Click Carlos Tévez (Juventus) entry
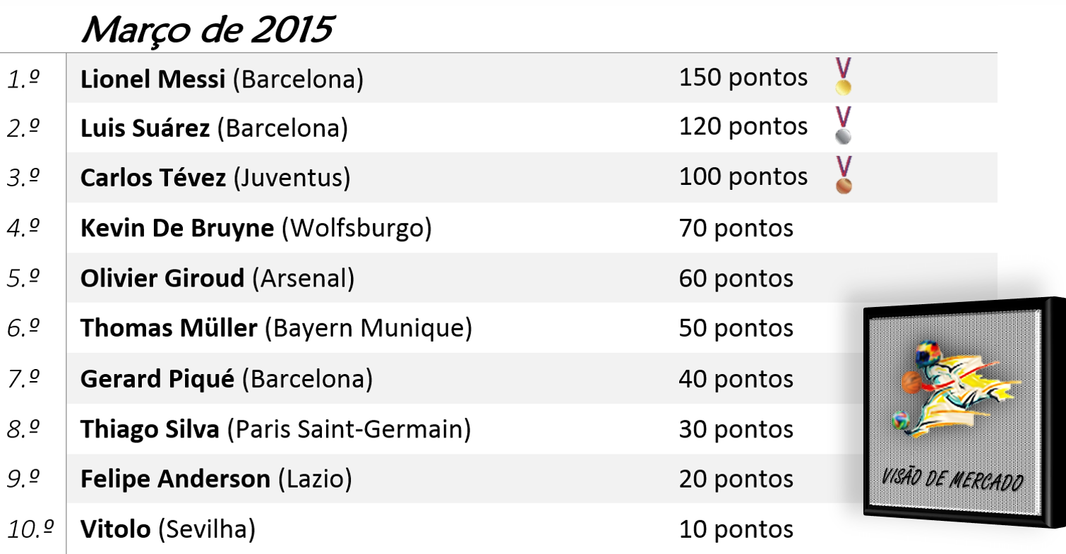Screen dimensions: 1066x554 pyautogui.click(x=215, y=178)
